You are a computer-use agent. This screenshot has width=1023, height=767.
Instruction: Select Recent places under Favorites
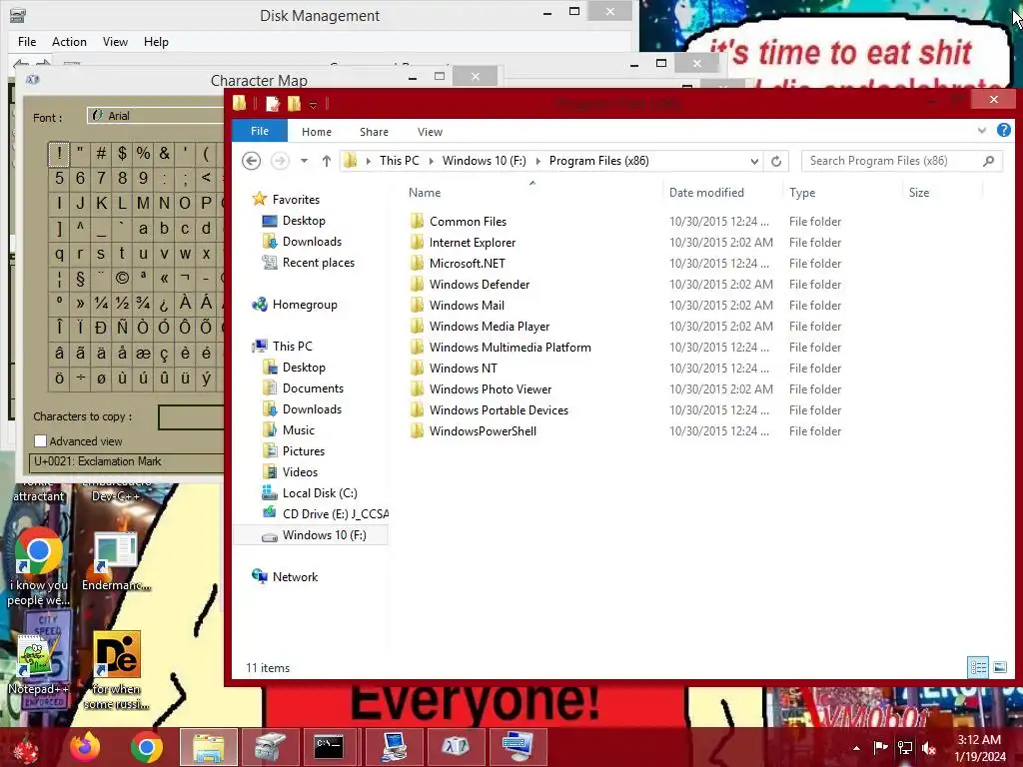click(x=319, y=263)
